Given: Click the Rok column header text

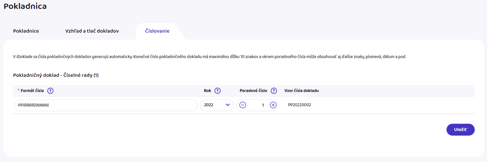Looking at the screenshot, I should click(x=207, y=91).
